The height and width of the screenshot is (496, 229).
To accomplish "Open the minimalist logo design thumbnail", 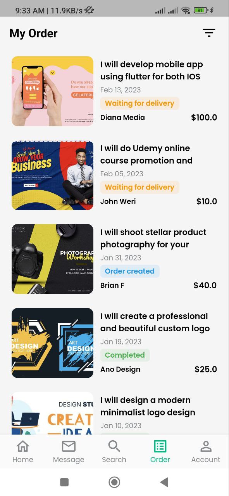I will click(x=52, y=413).
